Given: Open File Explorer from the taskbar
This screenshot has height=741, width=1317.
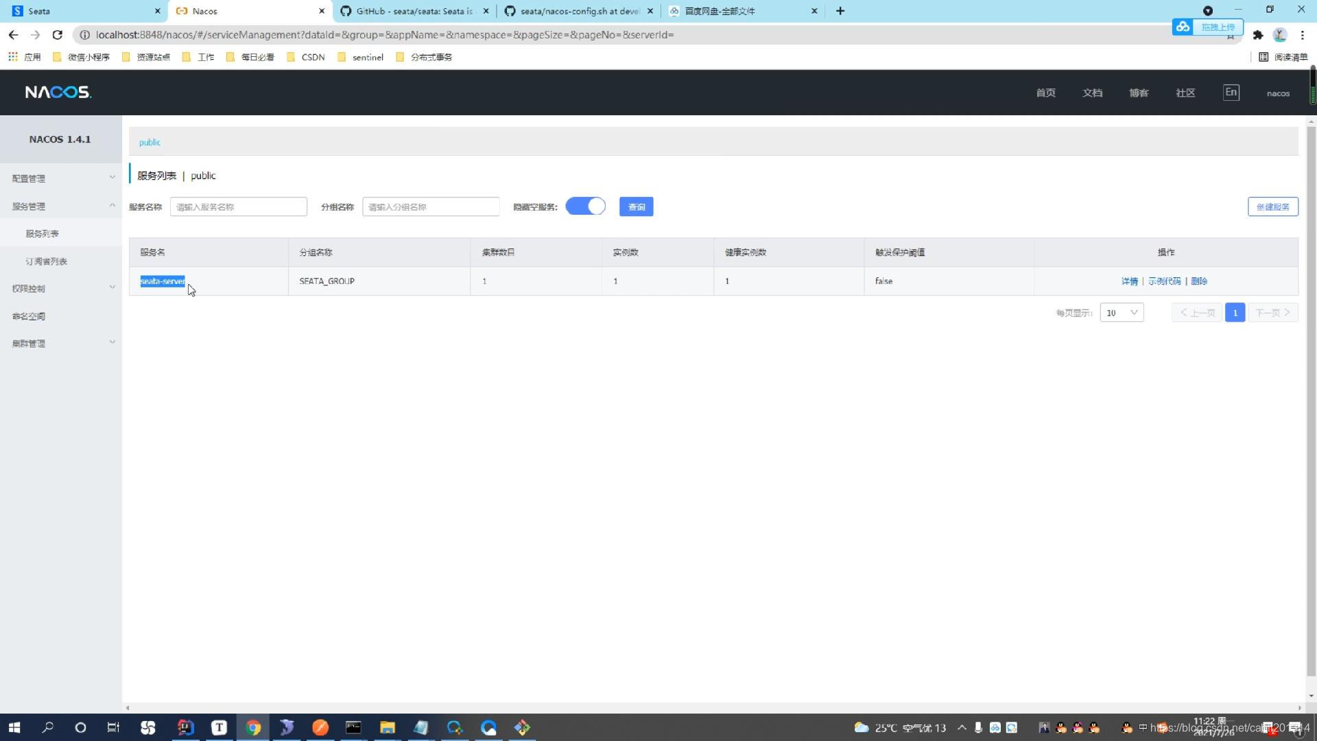Looking at the screenshot, I should [387, 727].
